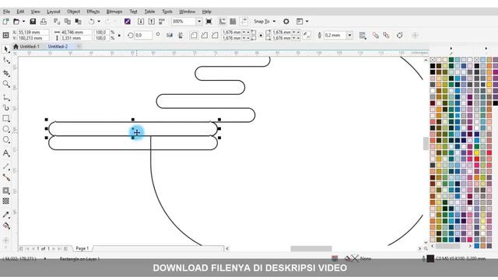This screenshot has height=280, width=498.
Task: Click the Convert to Curves icon
Action: 400,35
